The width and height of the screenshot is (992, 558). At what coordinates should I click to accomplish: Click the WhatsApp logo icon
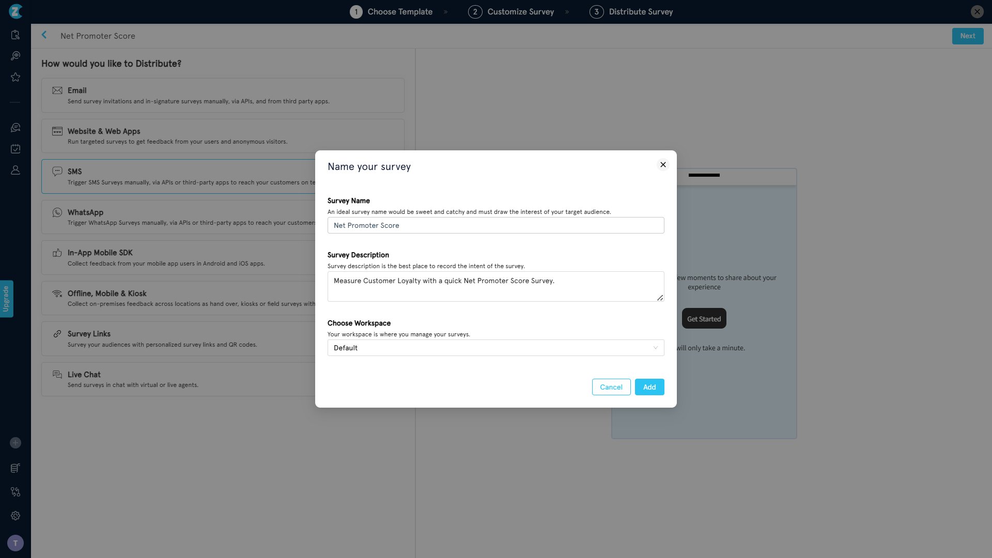[57, 212]
